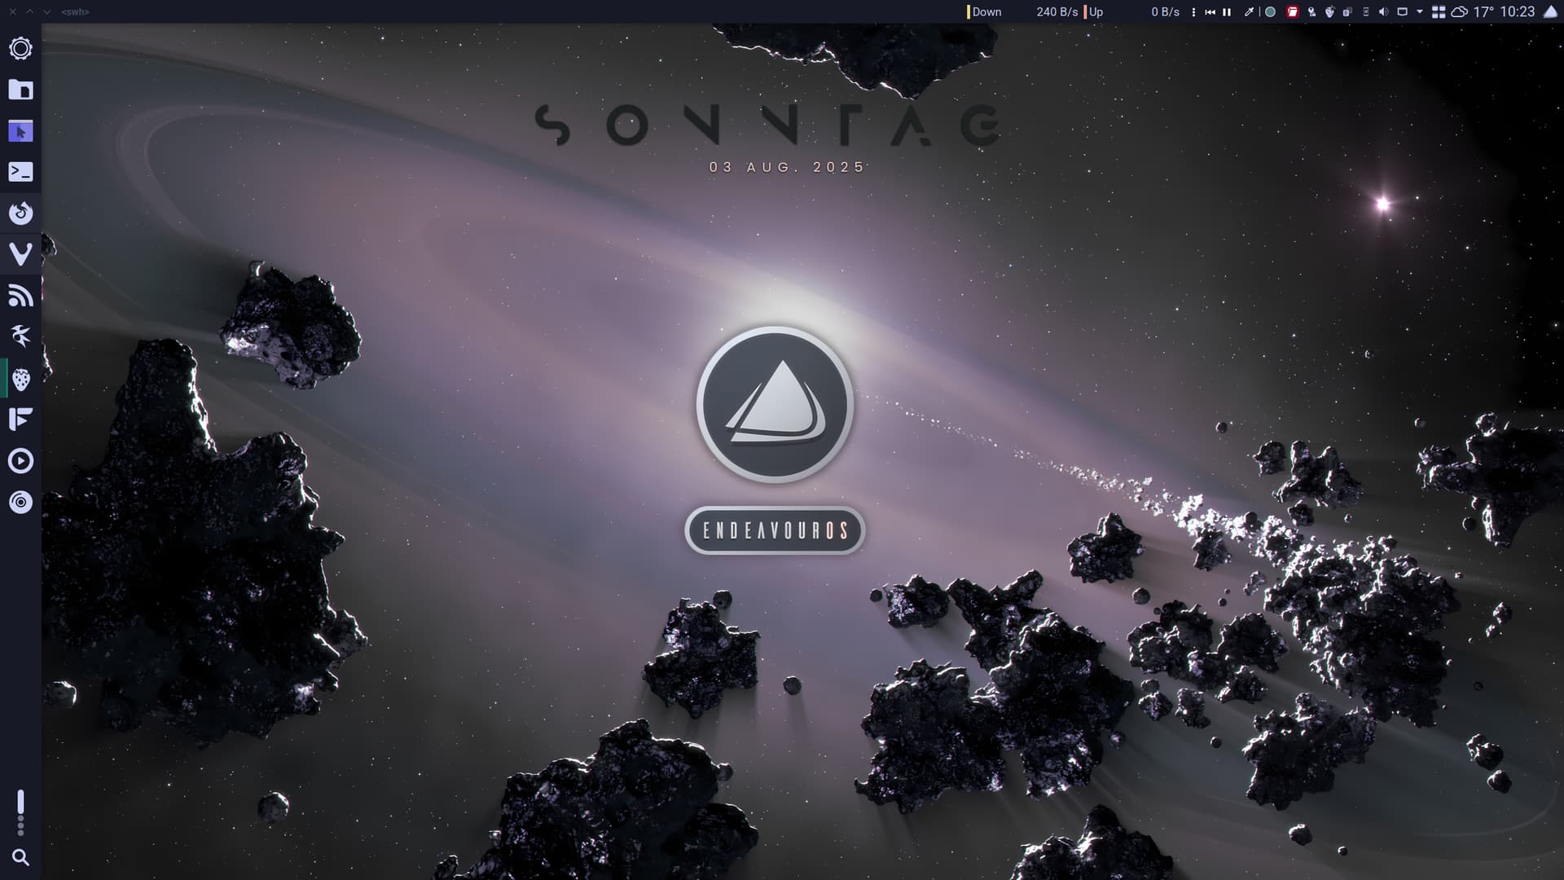Open the Strawberry icon in the system tray
Viewport: 1564px width, 880px height.
[1329, 12]
